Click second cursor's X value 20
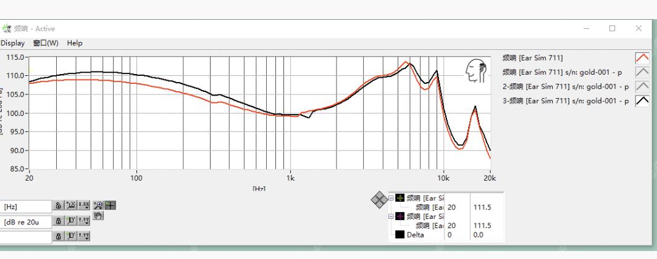Image resolution: width=657 pixels, height=259 pixels. (x=452, y=226)
